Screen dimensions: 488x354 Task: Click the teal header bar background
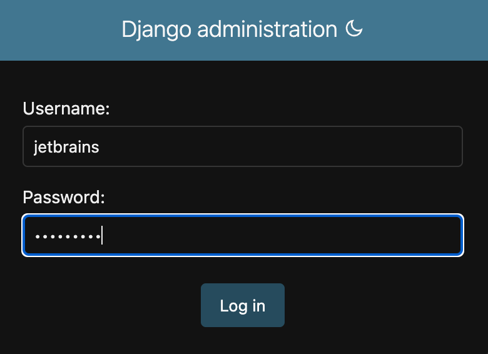tap(62, 30)
